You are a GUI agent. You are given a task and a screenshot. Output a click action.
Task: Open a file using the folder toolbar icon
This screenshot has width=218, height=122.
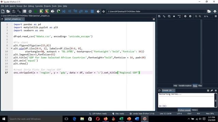coord(8,11)
